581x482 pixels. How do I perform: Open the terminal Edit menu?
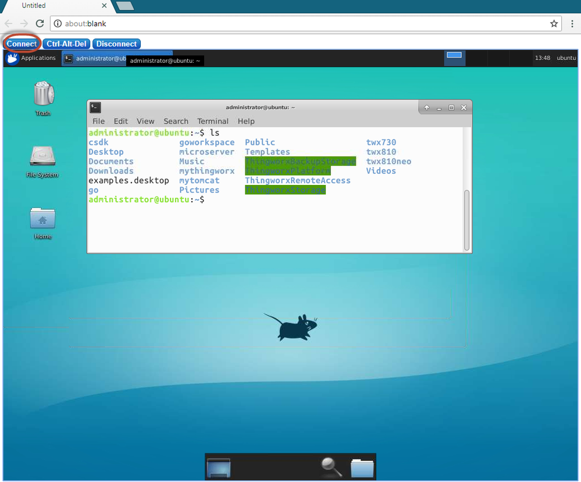[x=120, y=121]
